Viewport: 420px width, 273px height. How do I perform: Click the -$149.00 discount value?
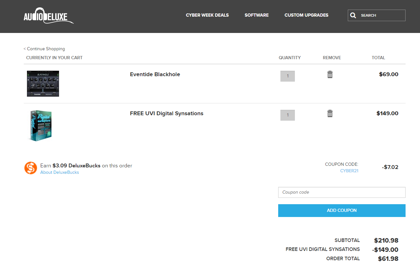(385, 250)
